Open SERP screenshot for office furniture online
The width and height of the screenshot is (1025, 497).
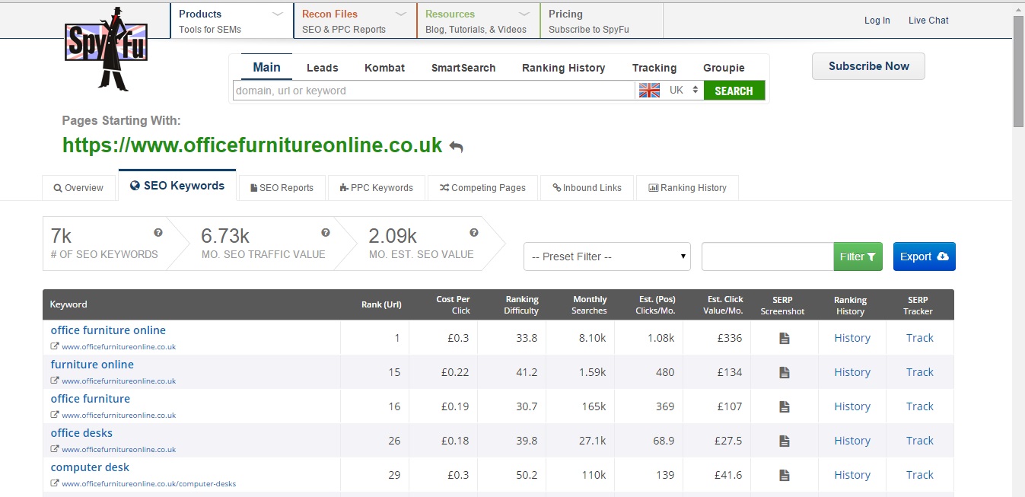(x=784, y=339)
